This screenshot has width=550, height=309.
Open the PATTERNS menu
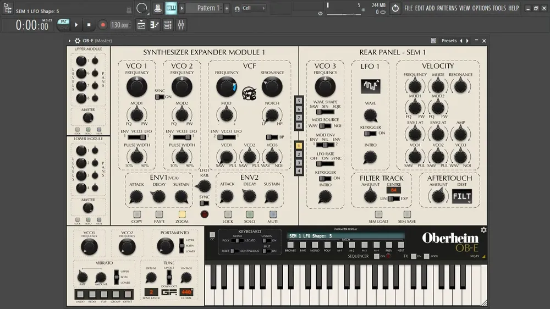[447, 8]
